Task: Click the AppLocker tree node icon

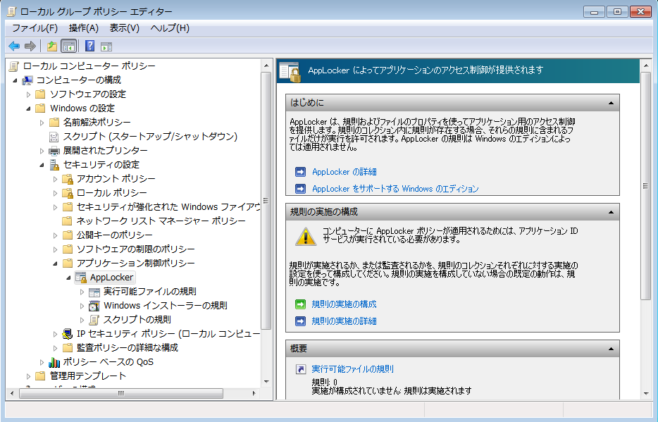Action: (x=81, y=278)
